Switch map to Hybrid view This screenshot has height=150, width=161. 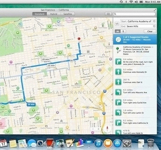[54, 14]
